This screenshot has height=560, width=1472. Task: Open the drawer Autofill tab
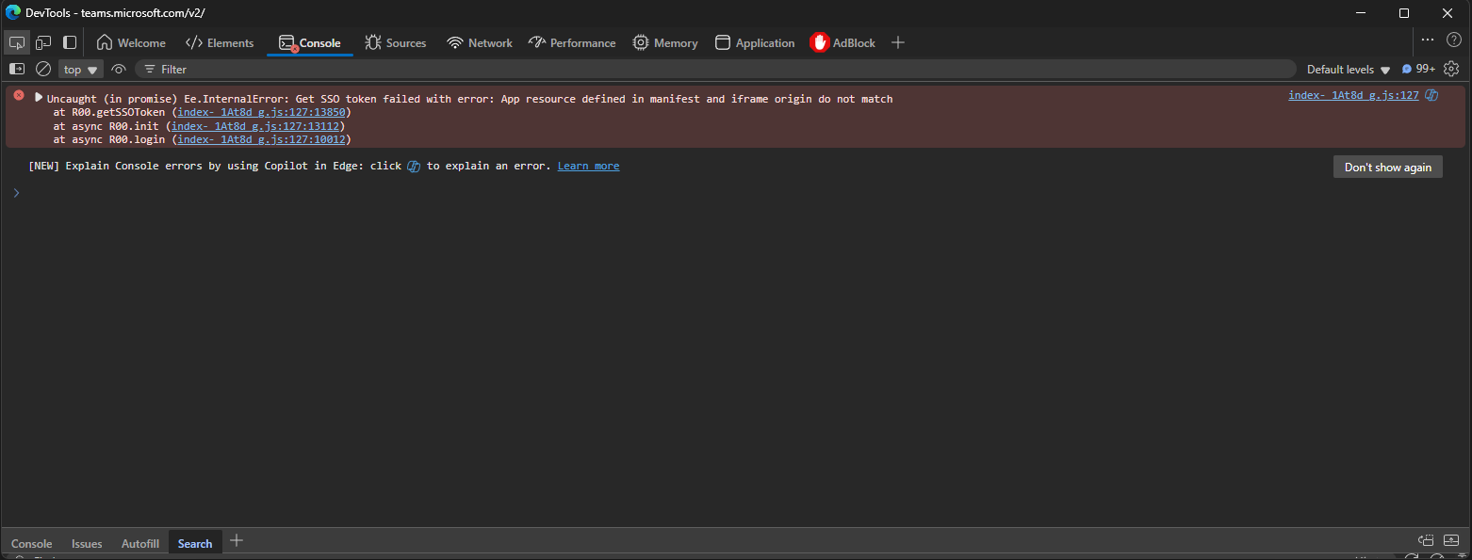(140, 543)
